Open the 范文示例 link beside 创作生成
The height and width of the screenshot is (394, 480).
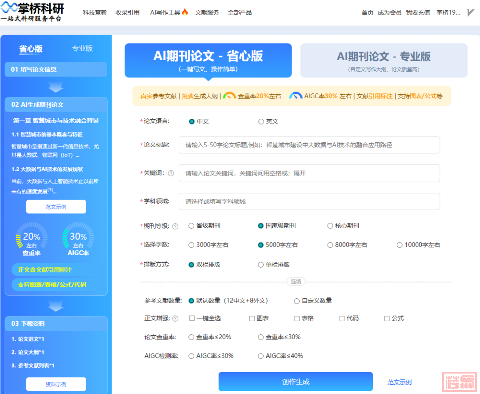[399, 382]
